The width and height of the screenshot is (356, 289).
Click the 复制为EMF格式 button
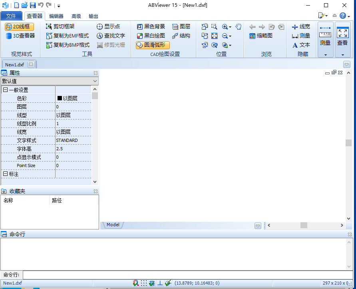68,36
